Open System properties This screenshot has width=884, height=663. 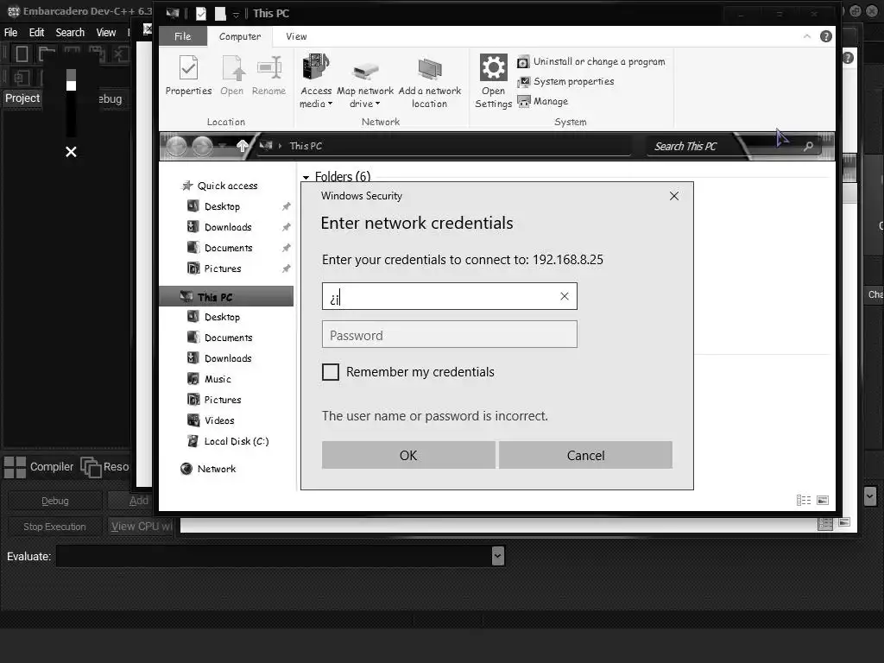[565, 82]
